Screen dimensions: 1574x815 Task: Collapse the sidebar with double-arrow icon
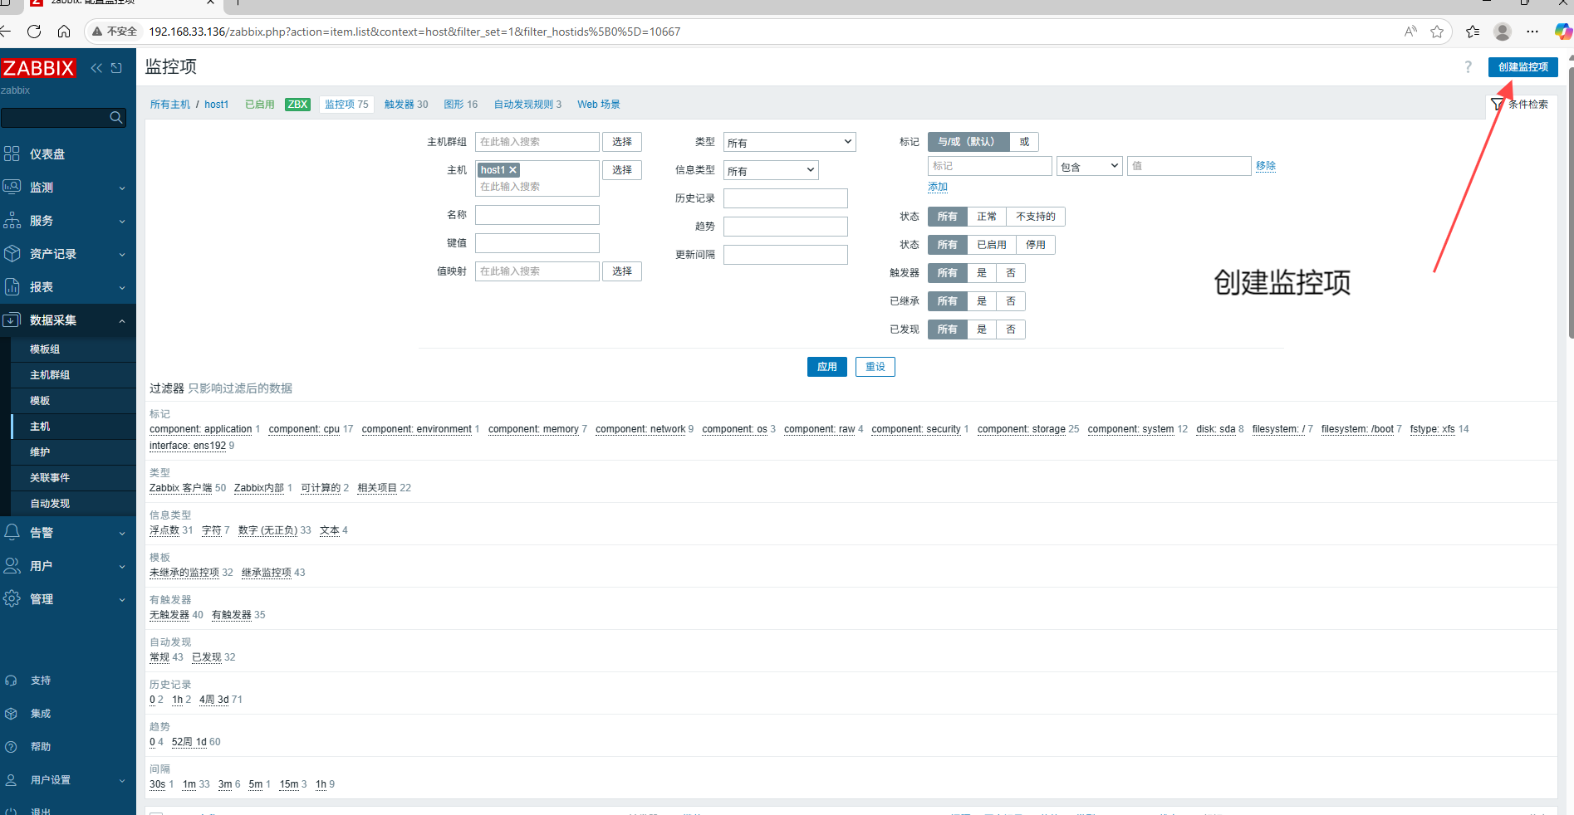[x=96, y=68]
